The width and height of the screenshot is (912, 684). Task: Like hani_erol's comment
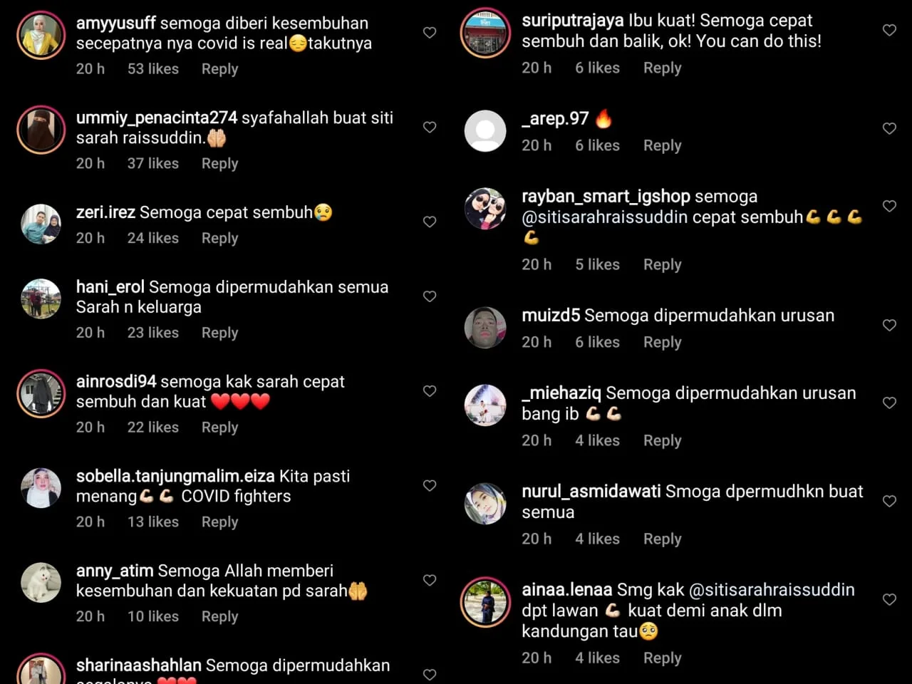430,296
